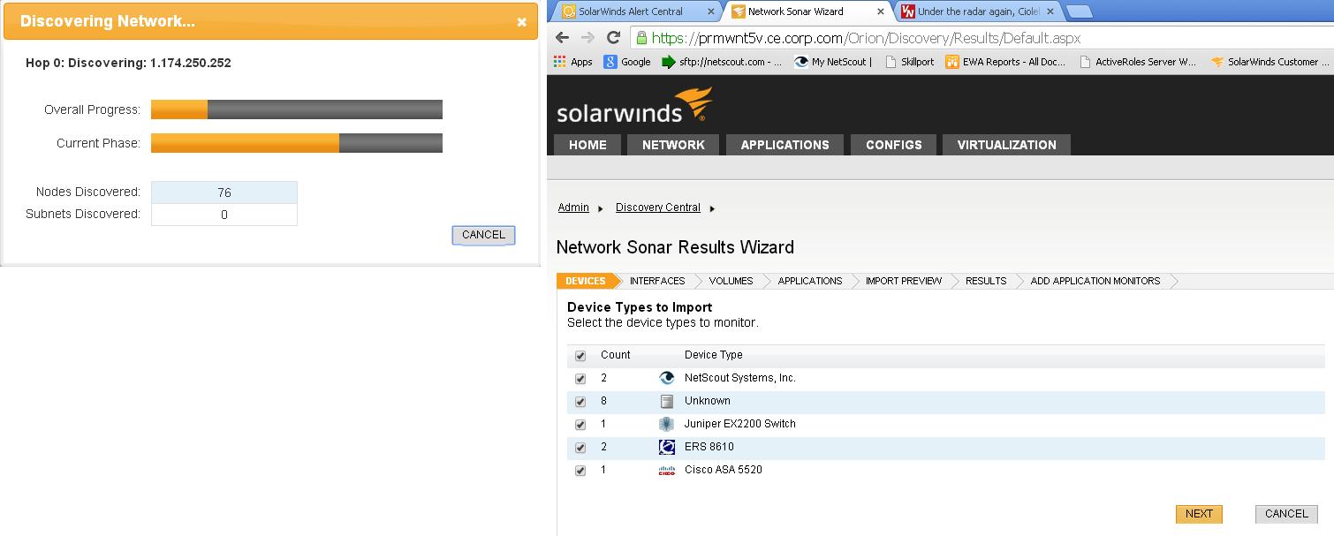Viewport: 1334px width, 536px height.
Task: Open the HOME menu
Action: [587, 145]
